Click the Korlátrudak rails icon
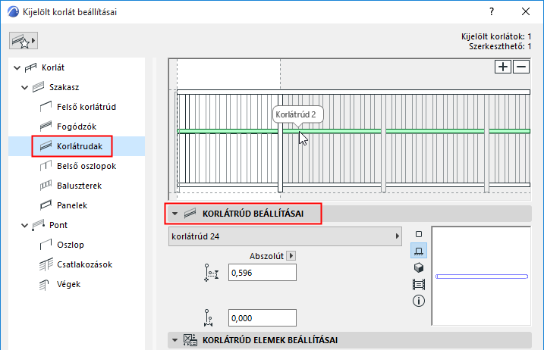Image resolution: width=544 pixels, height=350 pixels. [x=46, y=146]
